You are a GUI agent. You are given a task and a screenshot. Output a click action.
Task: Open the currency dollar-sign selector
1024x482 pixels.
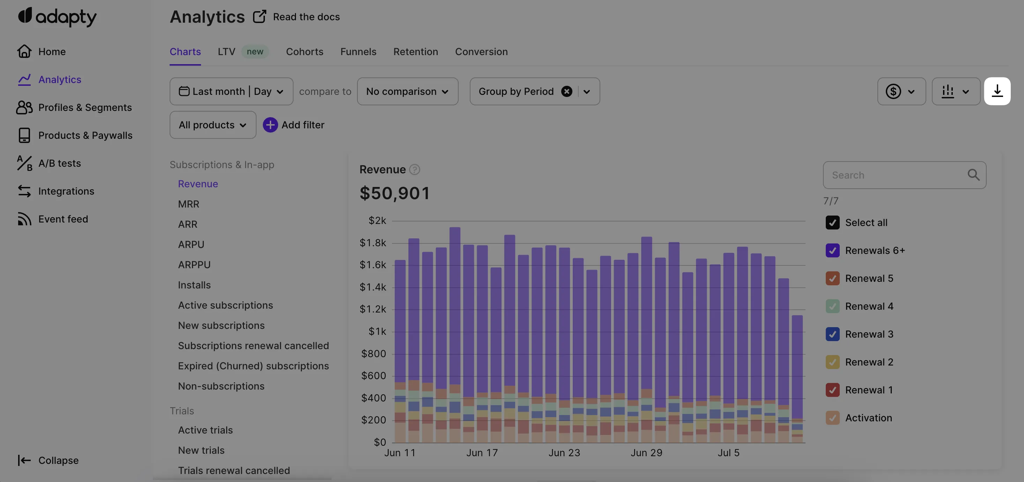click(x=901, y=91)
